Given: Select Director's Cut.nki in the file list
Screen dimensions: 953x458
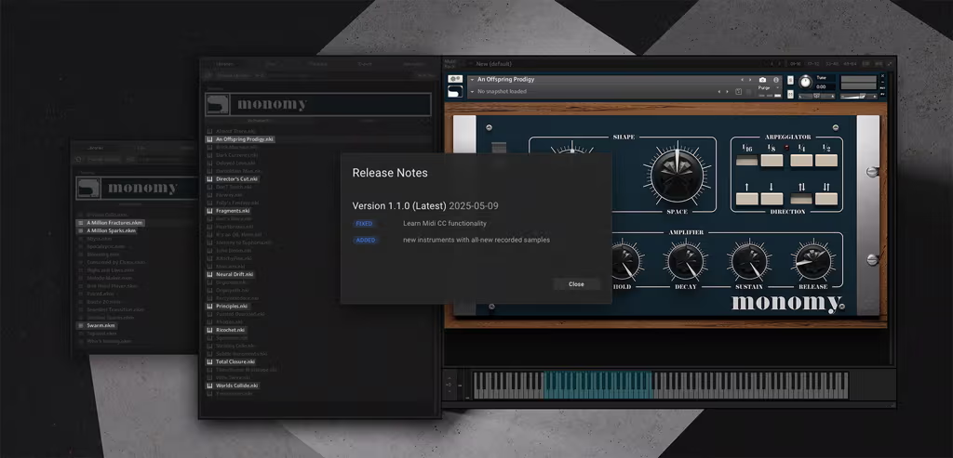Looking at the screenshot, I should 234,179.
